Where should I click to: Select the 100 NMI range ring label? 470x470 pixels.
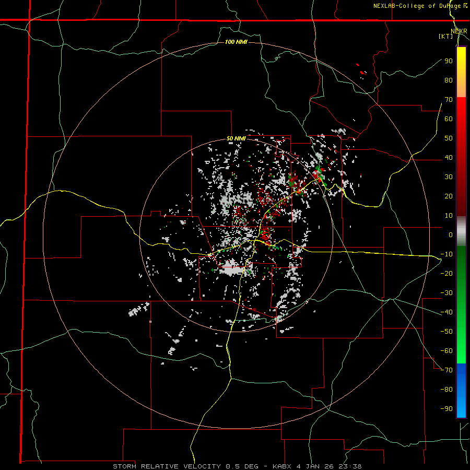point(236,42)
